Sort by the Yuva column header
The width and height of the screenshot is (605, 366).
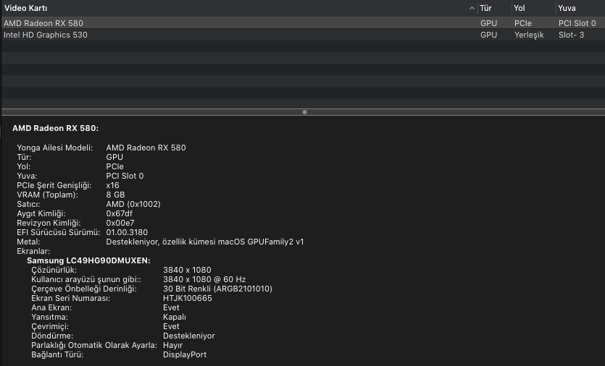(567, 8)
